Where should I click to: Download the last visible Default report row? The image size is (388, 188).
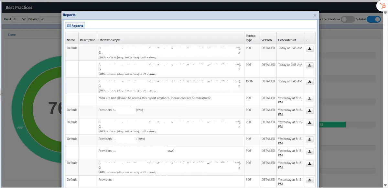coord(310,180)
